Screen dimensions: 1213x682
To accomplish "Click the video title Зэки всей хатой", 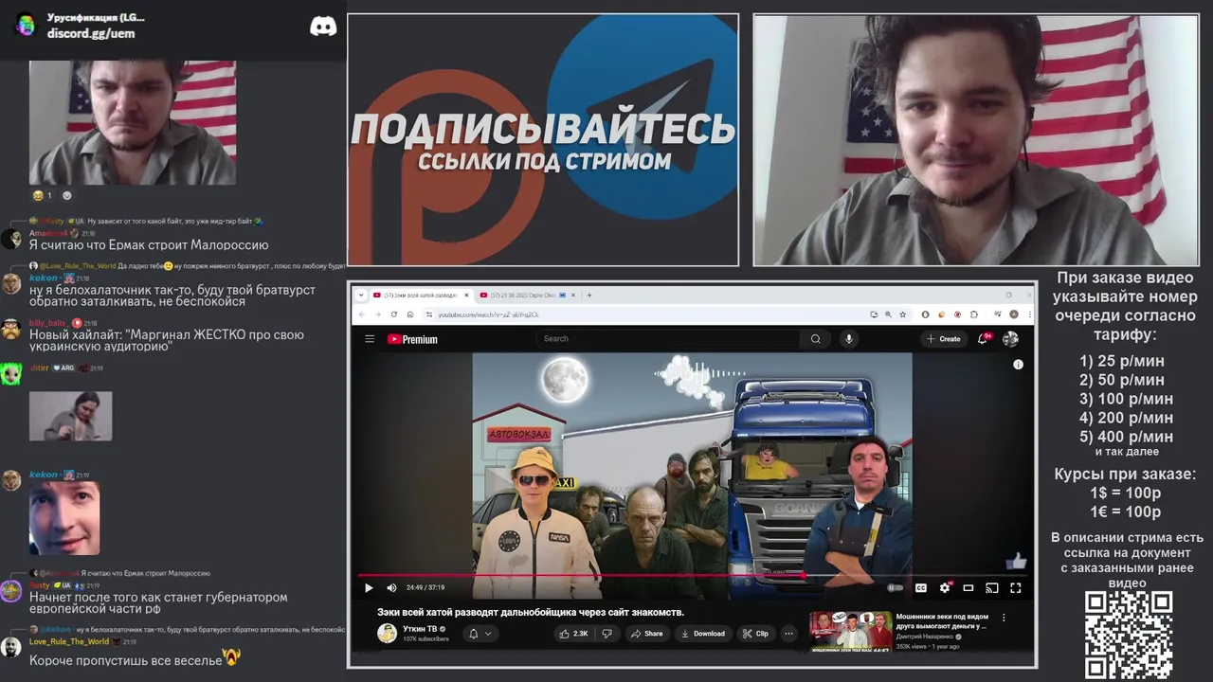I will (531, 612).
